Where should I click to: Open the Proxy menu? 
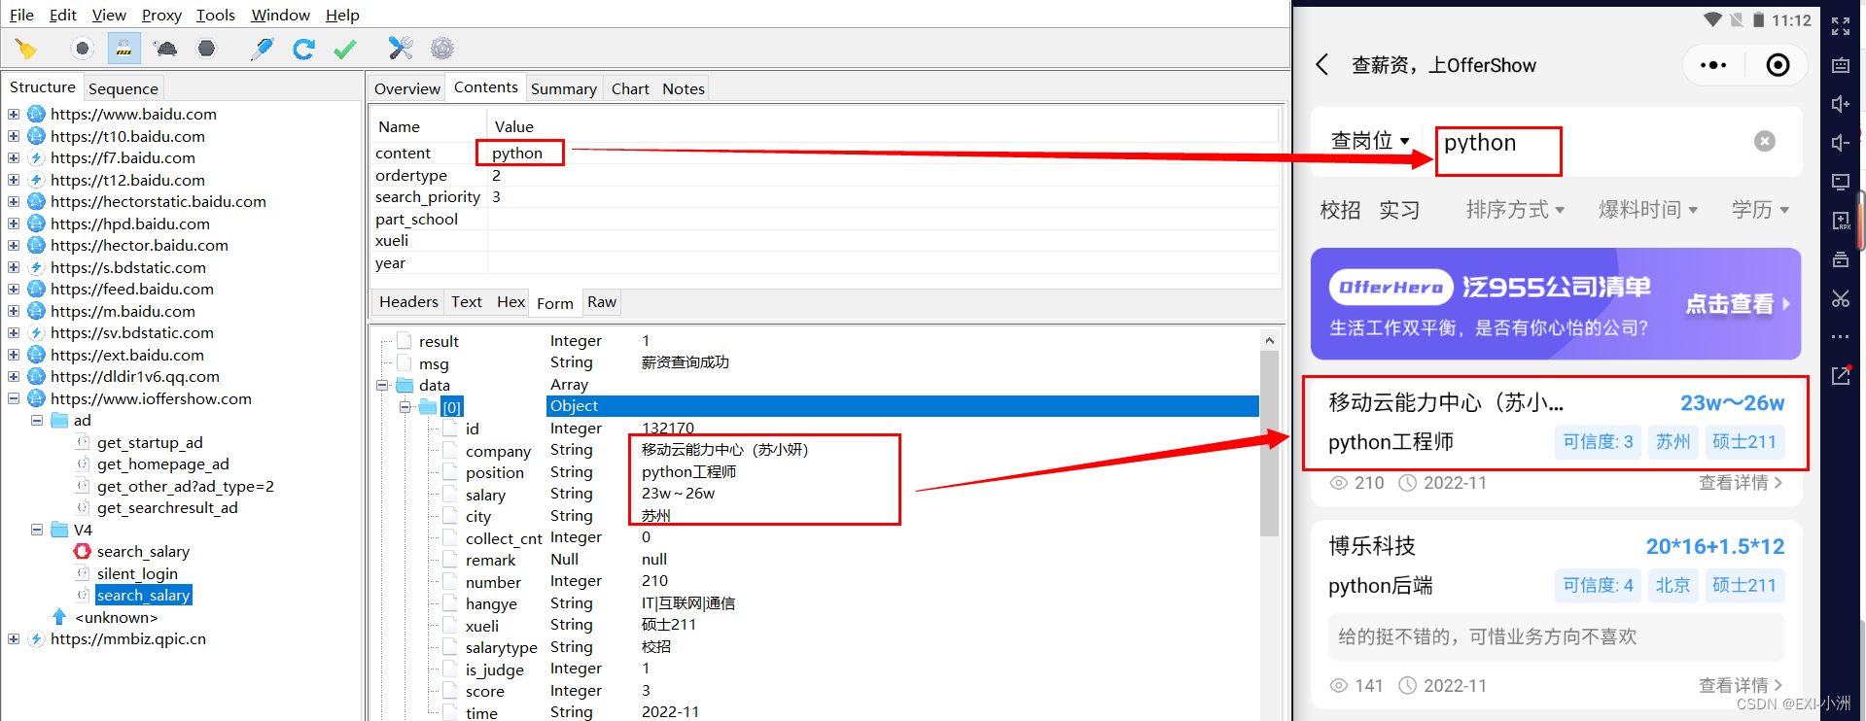click(x=161, y=15)
